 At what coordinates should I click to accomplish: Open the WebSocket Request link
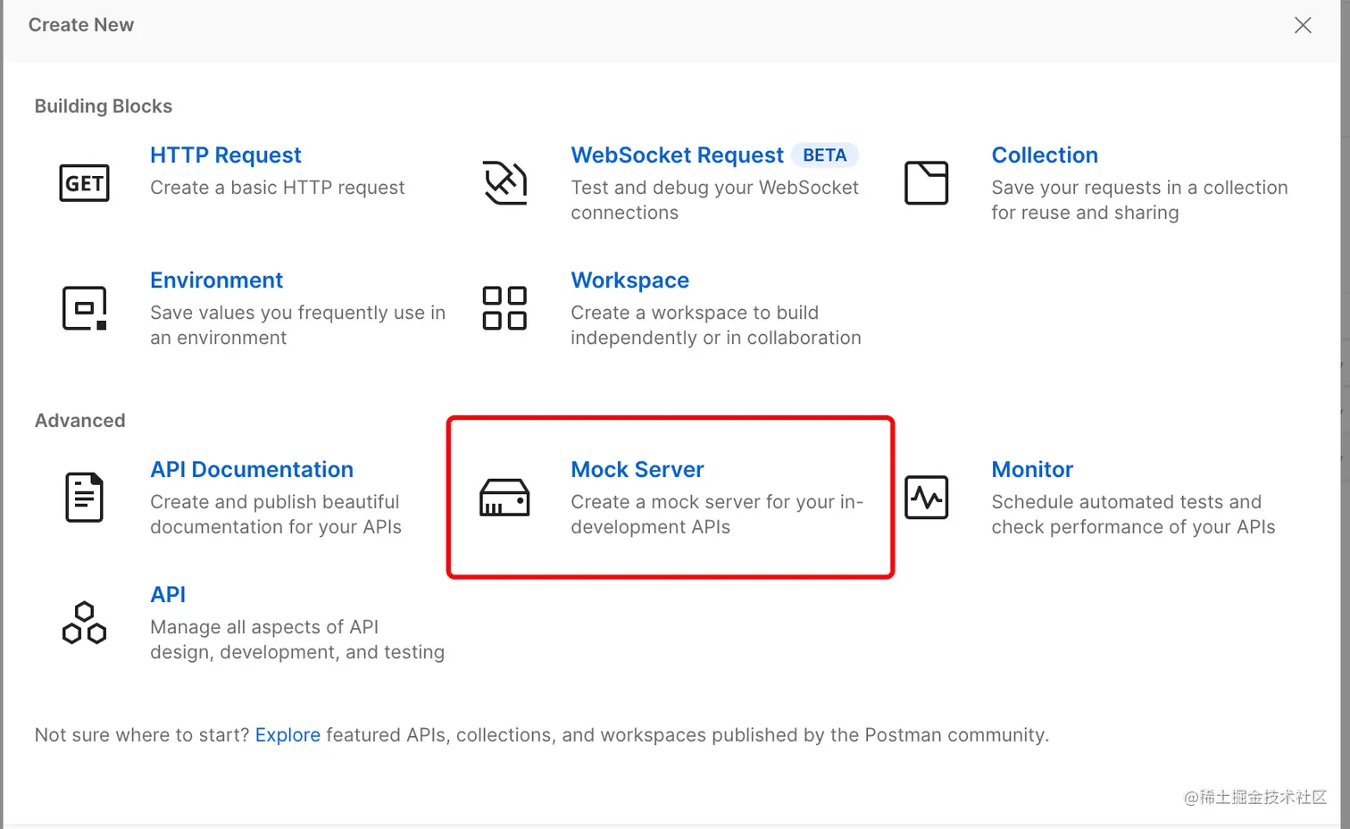point(677,155)
